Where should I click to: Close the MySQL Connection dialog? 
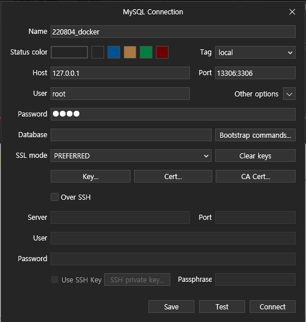click(x=292, y=12)
